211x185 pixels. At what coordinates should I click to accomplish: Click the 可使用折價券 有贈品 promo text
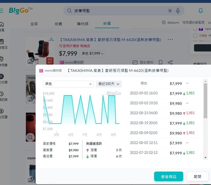click(74, 46)
